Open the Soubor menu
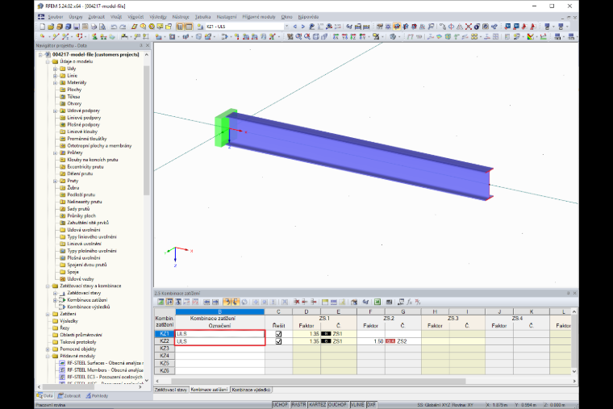This screenshot has width=613, height=409. [56, 17]
